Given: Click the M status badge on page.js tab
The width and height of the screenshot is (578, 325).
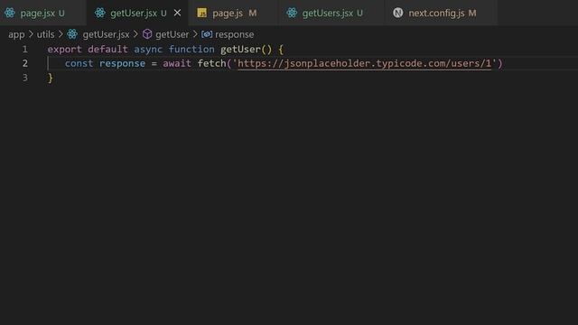Looking at the screenshot, I should click(253, 14).
